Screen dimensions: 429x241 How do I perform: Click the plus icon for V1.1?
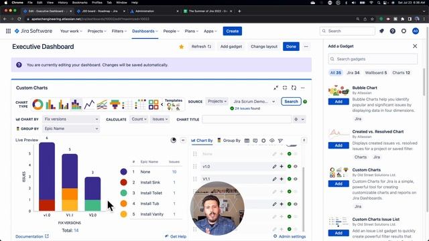coord(282,179)
